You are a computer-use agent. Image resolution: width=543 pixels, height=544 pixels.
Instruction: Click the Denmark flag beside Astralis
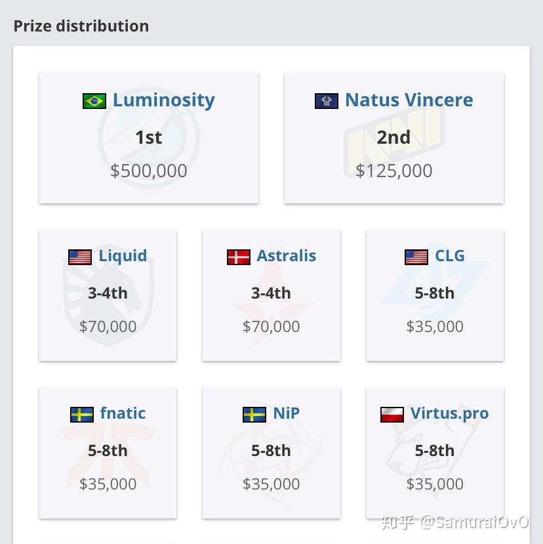tap(239, 257)
